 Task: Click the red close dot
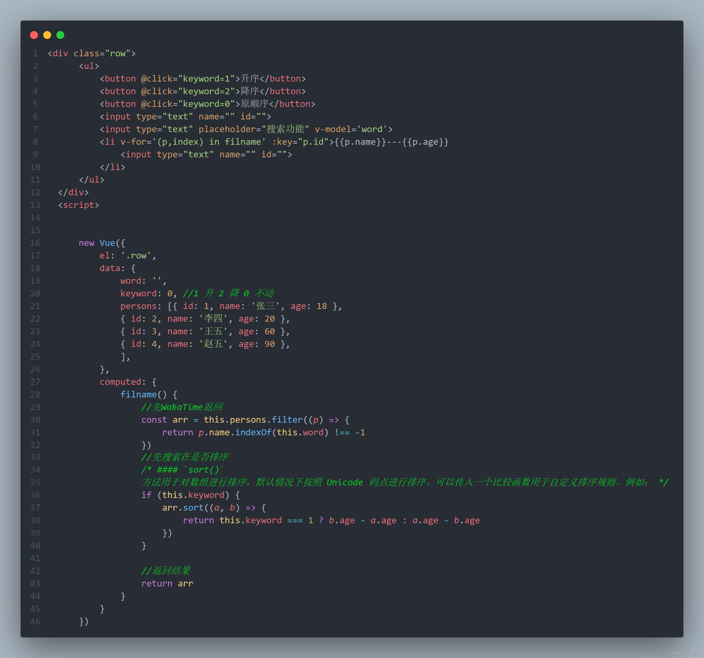pyautogui.click(x=34, y=35)
